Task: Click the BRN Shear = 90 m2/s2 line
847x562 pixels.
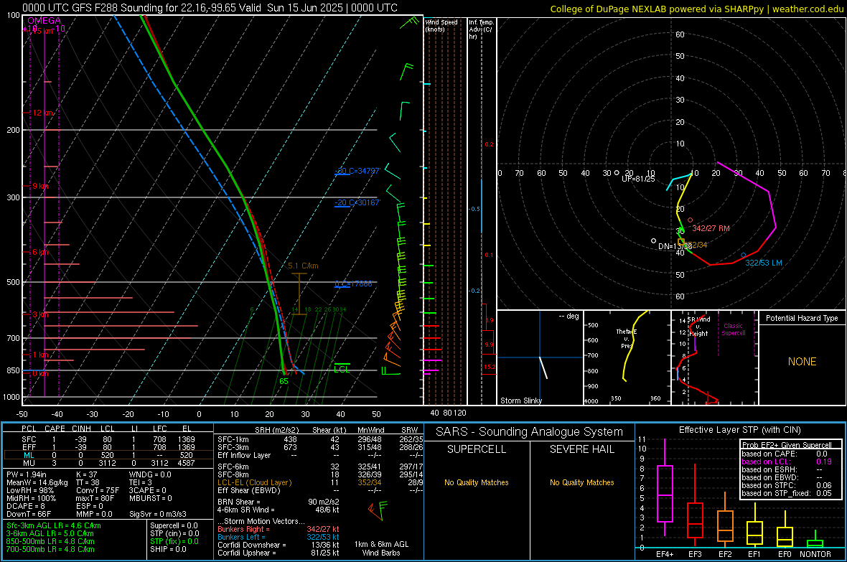Action: pos(279,502)
